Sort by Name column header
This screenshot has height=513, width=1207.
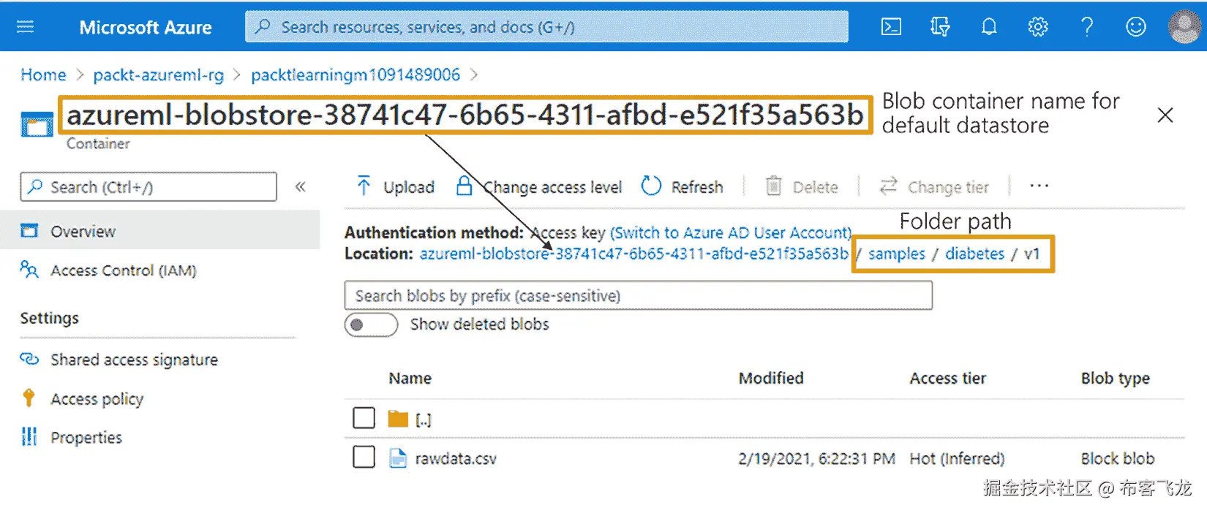410,378
